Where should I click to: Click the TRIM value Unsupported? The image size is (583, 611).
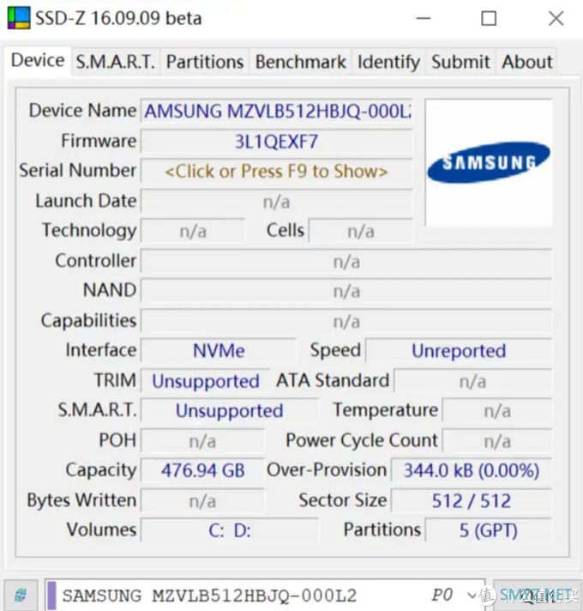coord(205,381)
